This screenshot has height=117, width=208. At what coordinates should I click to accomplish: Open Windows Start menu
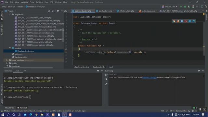tap(3, 115)
